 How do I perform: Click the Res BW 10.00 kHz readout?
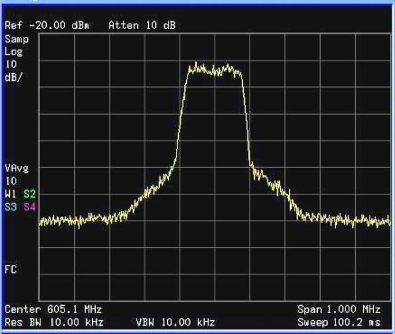(54, 322)
